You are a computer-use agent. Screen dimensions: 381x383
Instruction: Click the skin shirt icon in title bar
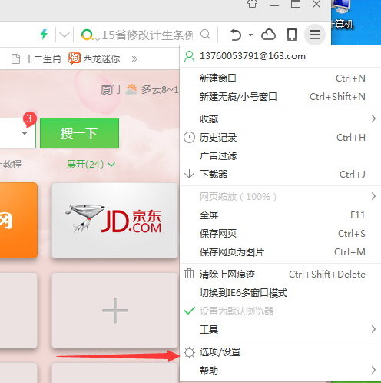[x=252, y=4]
